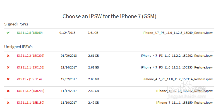Select iOS 11.1.1 (15B150) firmware link

coord(31,103)
